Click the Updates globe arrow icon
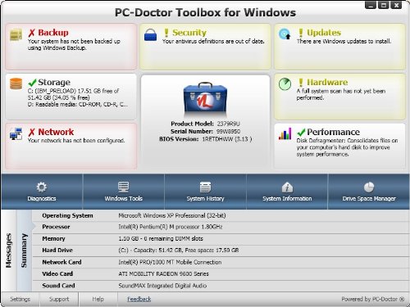The image size is (410, 307). (x=285, y=34)
